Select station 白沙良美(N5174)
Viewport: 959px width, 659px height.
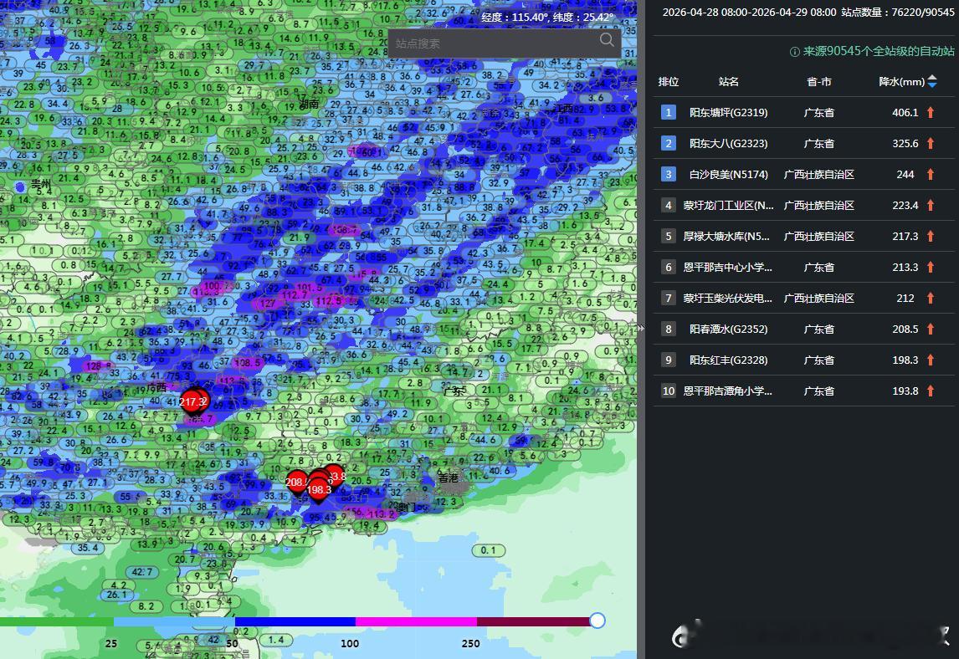[x=728, y=174]
